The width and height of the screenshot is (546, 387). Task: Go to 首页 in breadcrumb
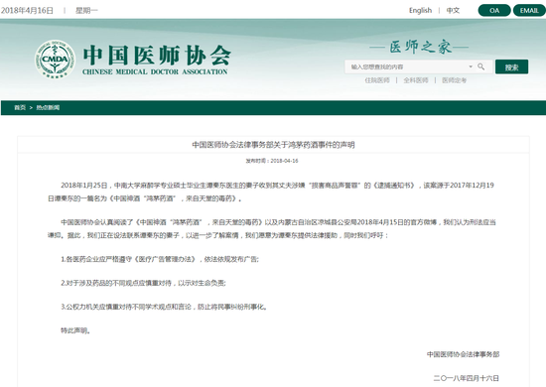tap(20, 107)
